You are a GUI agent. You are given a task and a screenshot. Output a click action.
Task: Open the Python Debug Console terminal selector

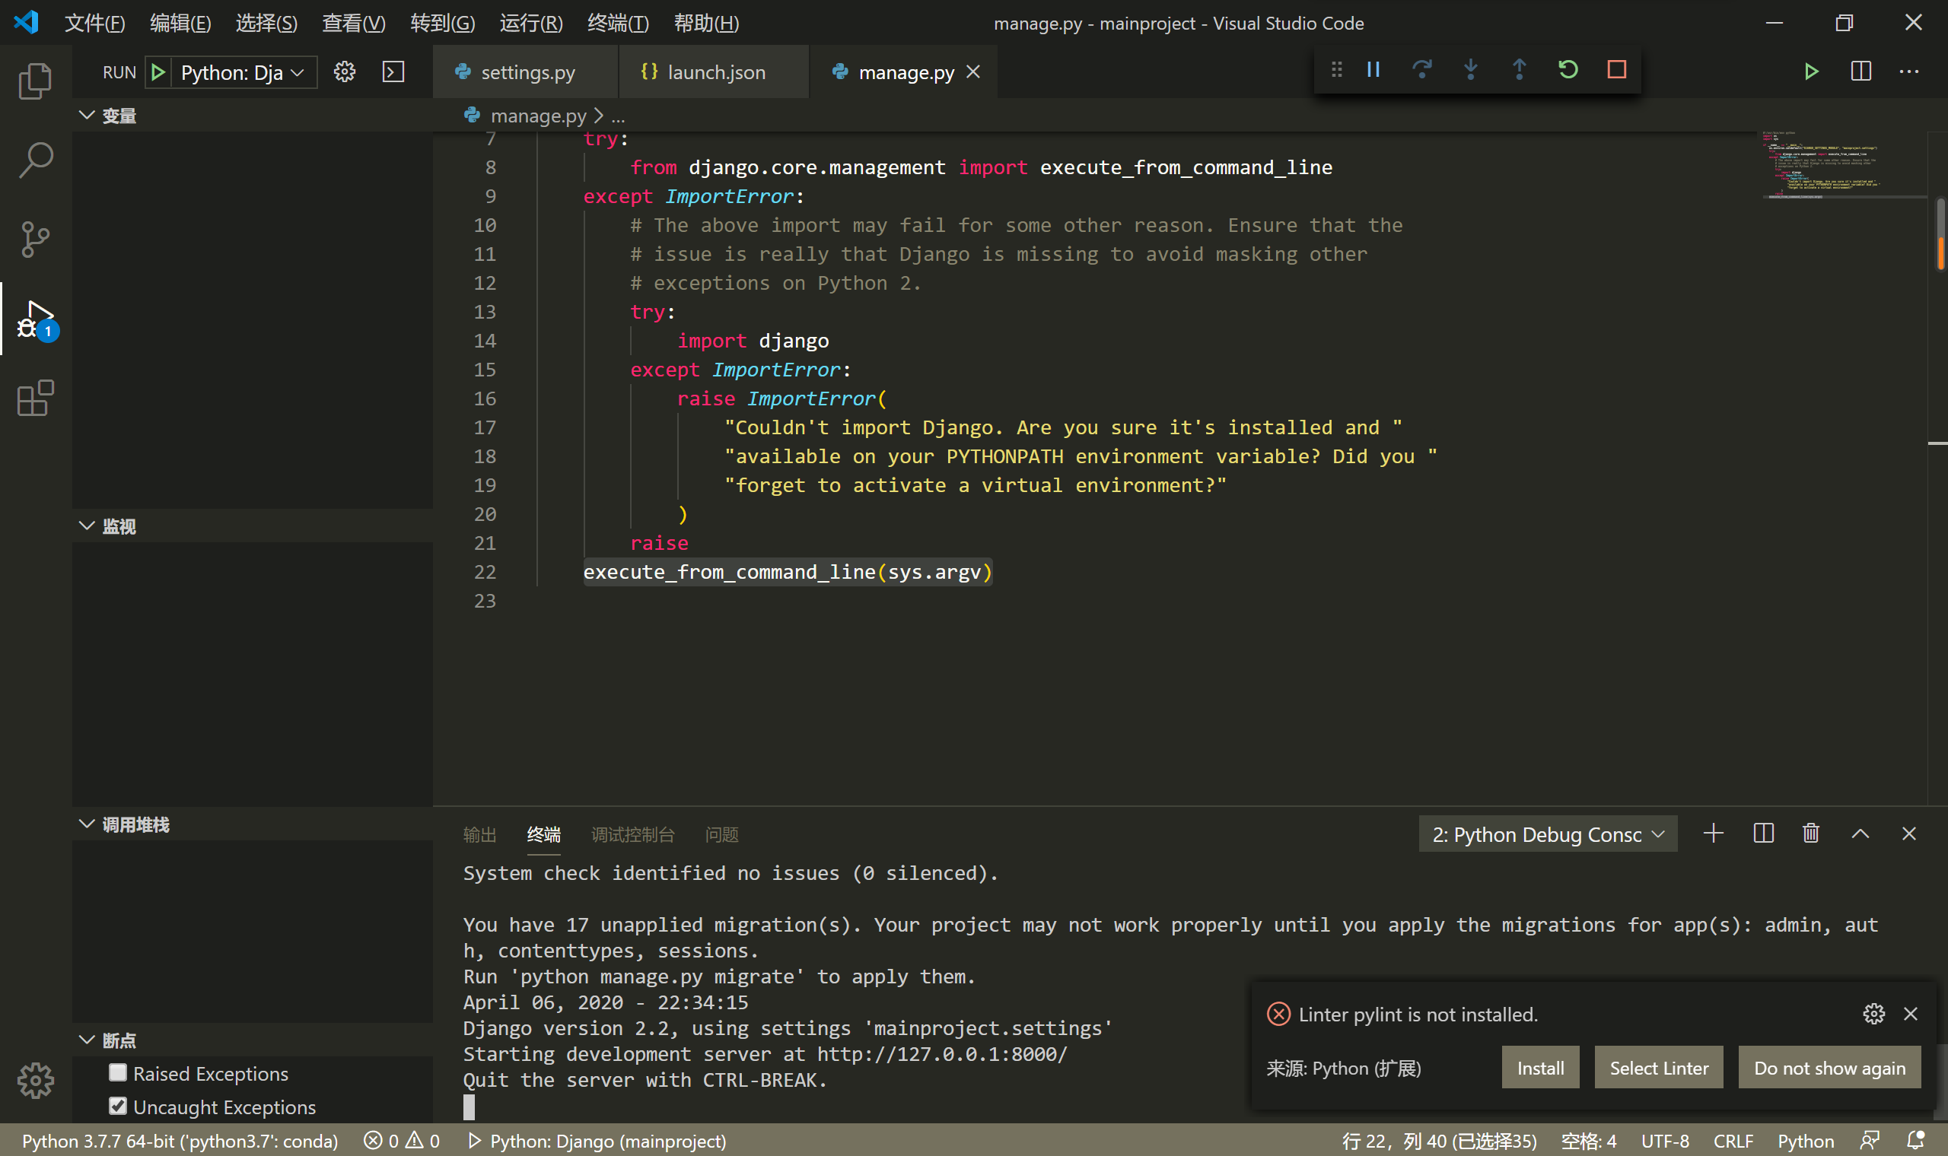point(1548,834)
